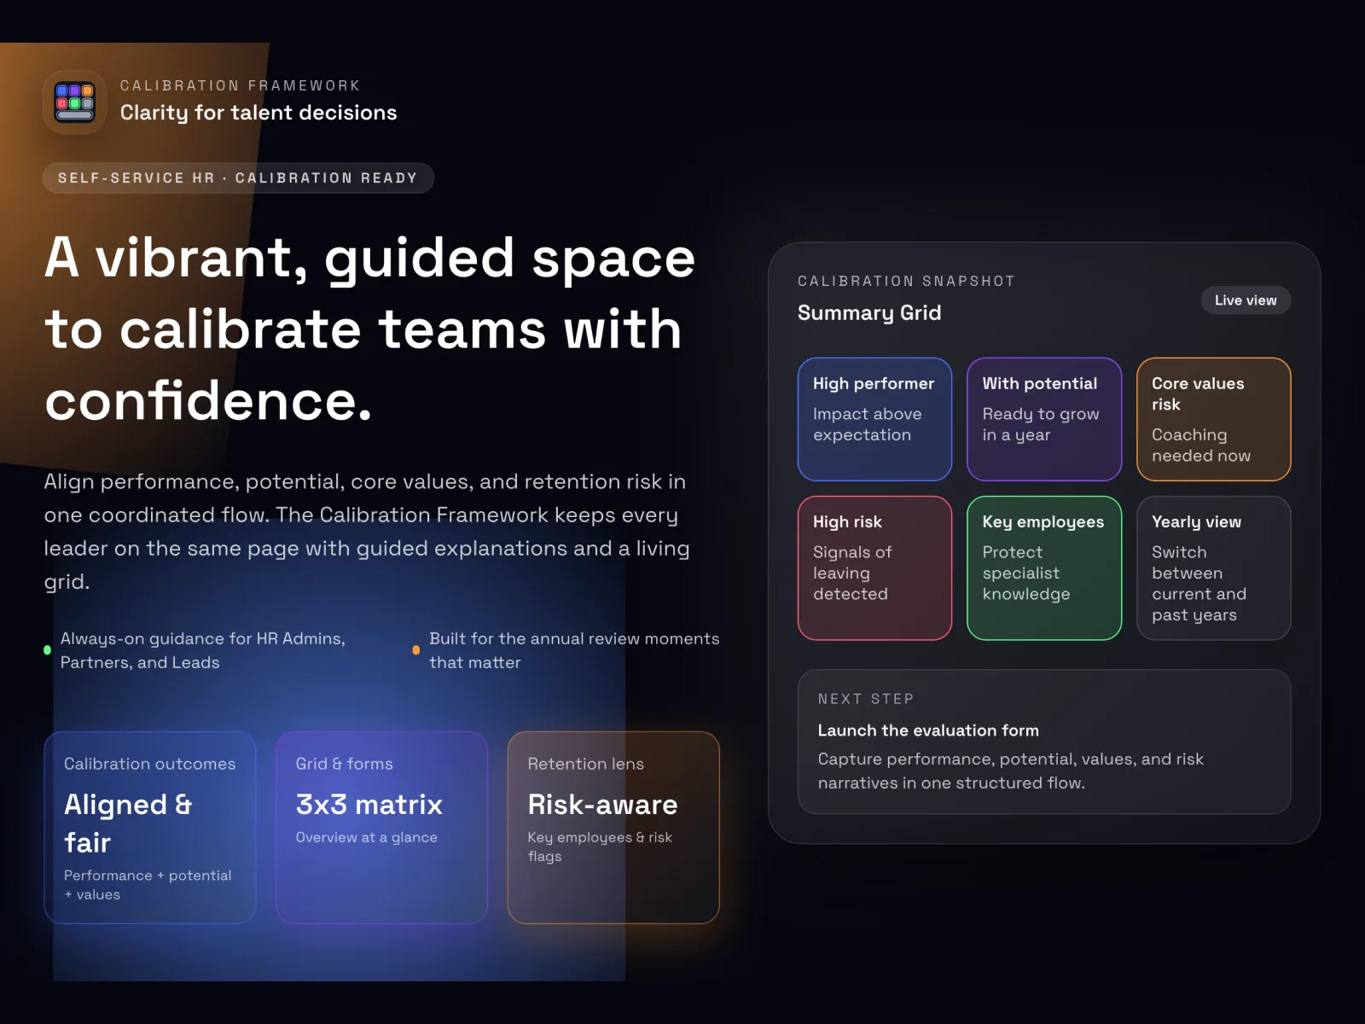Click the main headline about calibrating teams
The height and width of the screenshot is (1024, 1365).
tap(369, 329)
